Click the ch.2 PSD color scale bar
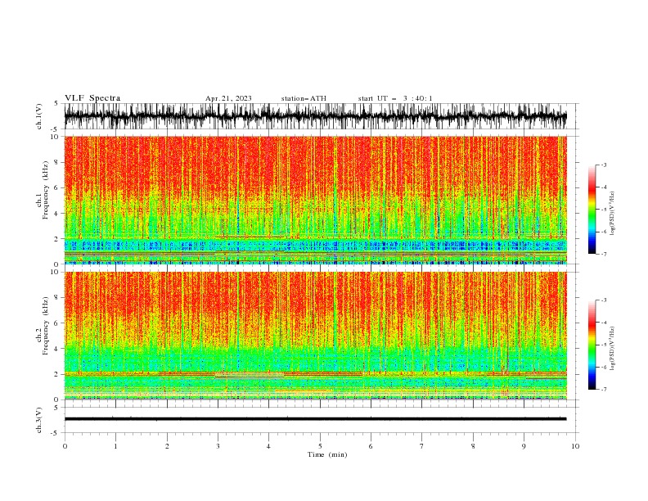This screenshot has height=501, width=648. pos(592,345)
